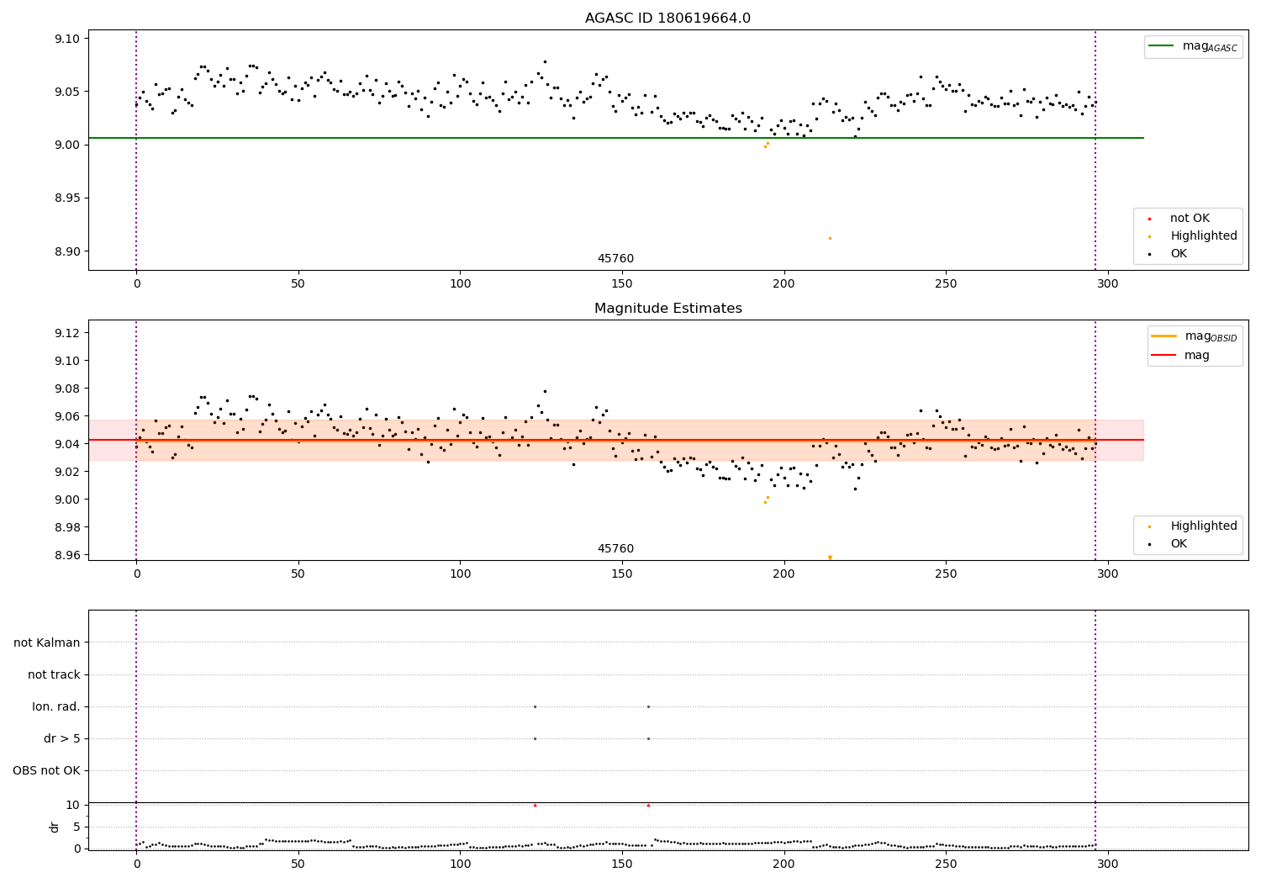Click the orange mag OBSID legend entry
1261x883 pixels.
pos(1195,336)
